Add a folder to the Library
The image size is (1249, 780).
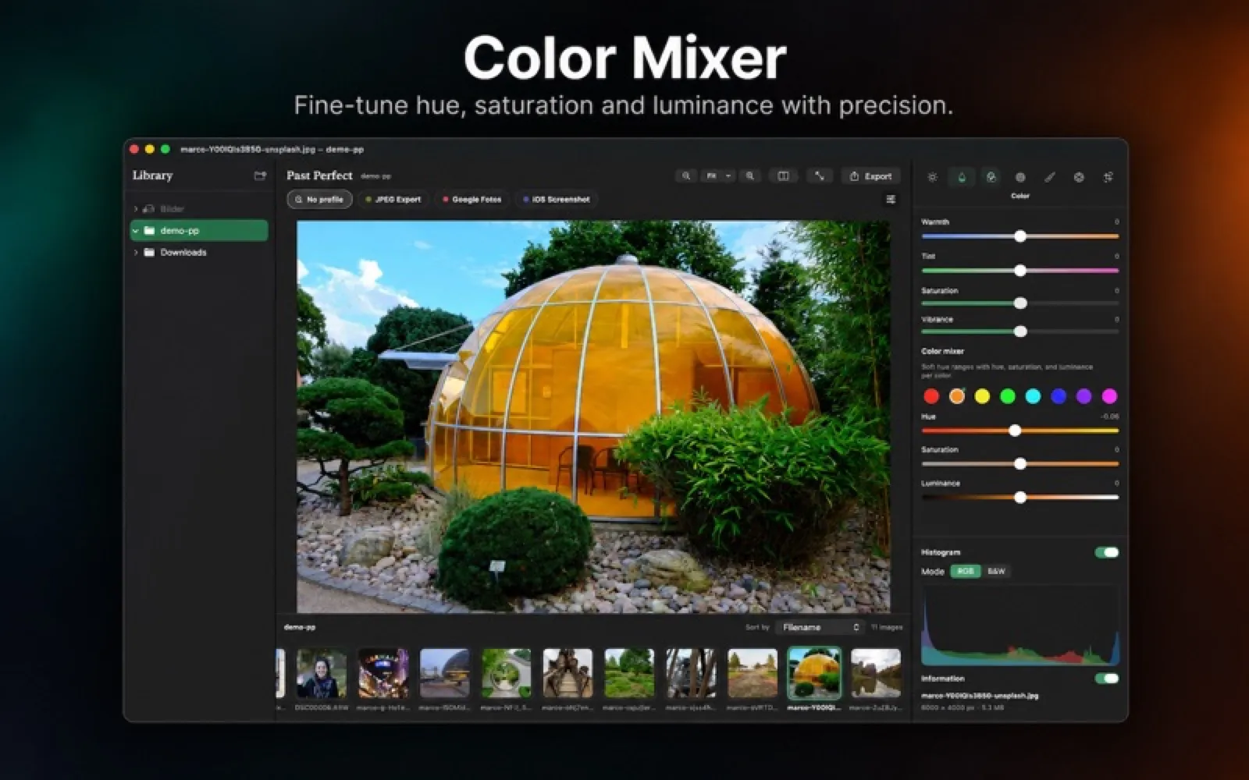coord(260,175)
